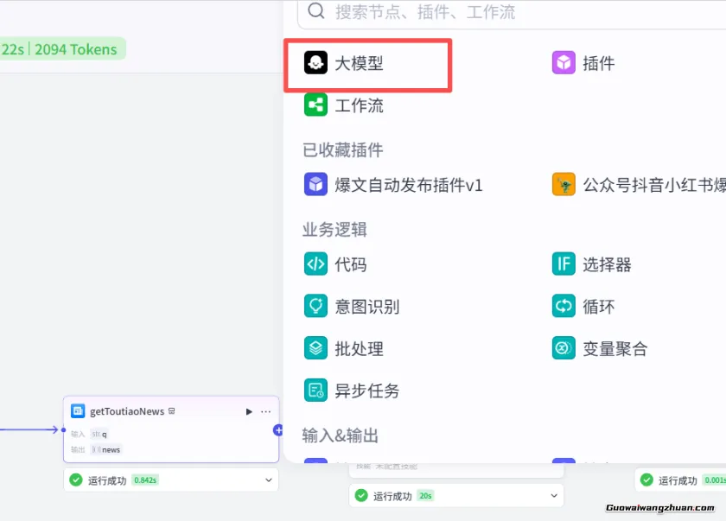Click the 插件 plugin node icon

click(564, 62)
